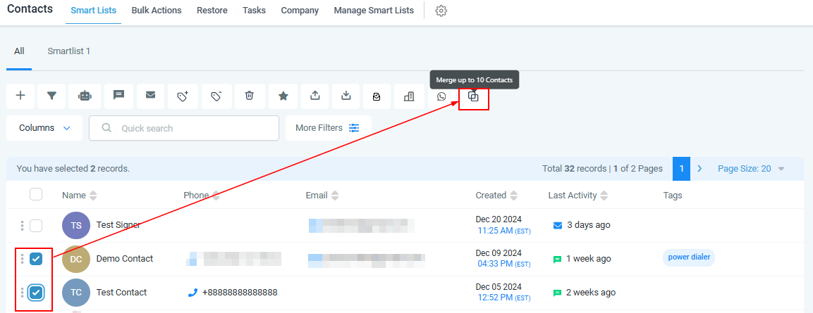The image size is (813, 313).
Task: Sort by the Email column
Action: coord(335,196)
